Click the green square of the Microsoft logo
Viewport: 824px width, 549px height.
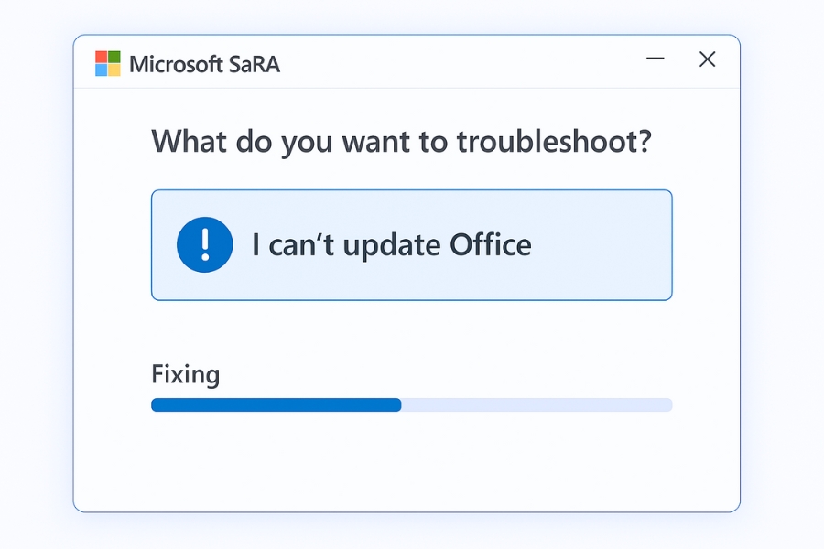point(114,56)
